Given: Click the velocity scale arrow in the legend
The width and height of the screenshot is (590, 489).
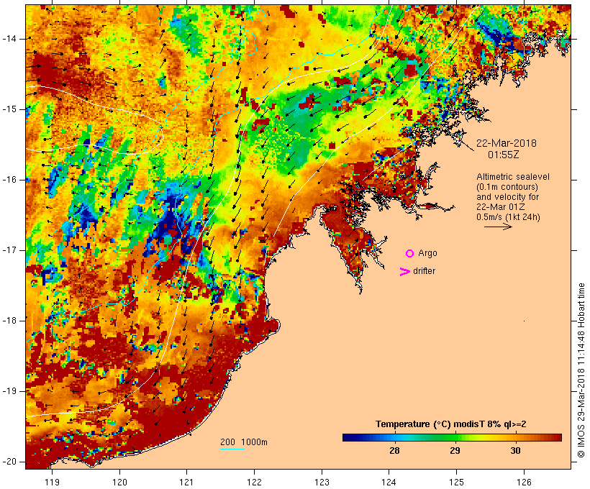Looking at the screenshot, I should pyautogui.click(x=498, y=227).
